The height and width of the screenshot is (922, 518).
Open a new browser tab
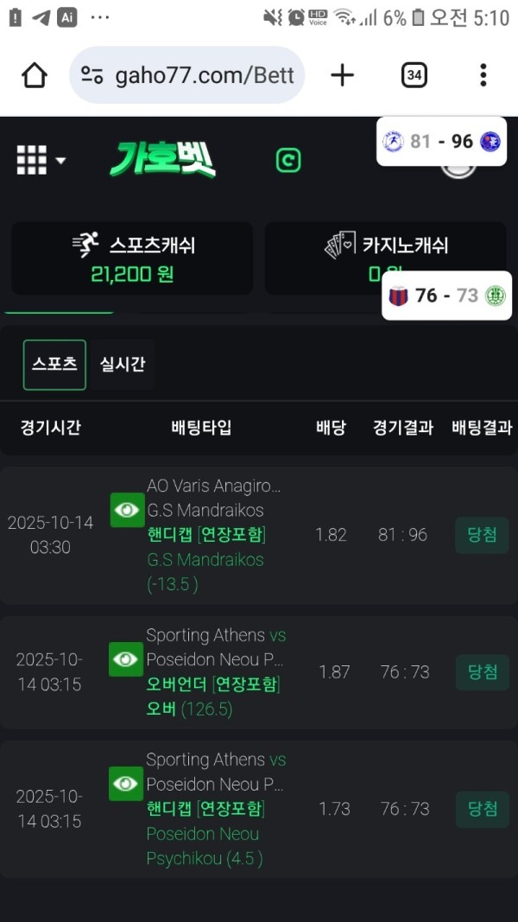point(342,76)
